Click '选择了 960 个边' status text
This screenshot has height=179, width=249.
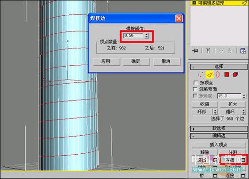coord(228,119)
